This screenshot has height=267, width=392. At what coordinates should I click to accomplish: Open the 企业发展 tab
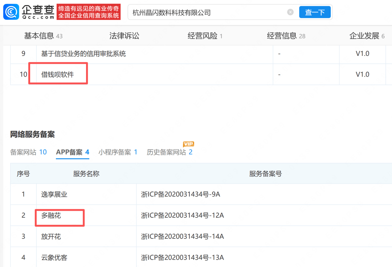(x=367, y=36)
